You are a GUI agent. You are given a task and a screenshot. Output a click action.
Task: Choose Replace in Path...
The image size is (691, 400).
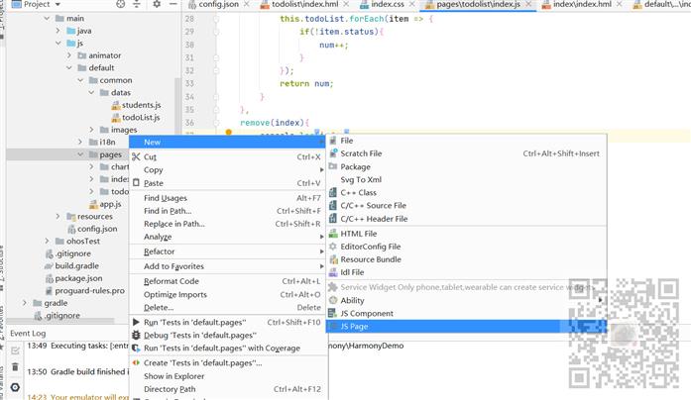tap(228, 224)
